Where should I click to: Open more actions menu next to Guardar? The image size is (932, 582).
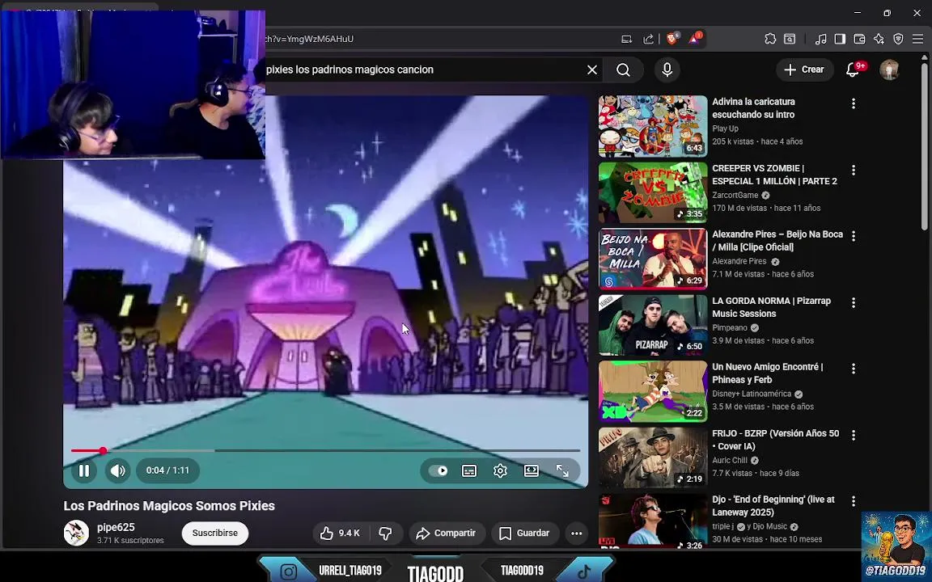(576, 533)
